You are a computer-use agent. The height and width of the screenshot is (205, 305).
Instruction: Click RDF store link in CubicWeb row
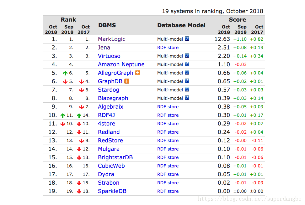168,166
